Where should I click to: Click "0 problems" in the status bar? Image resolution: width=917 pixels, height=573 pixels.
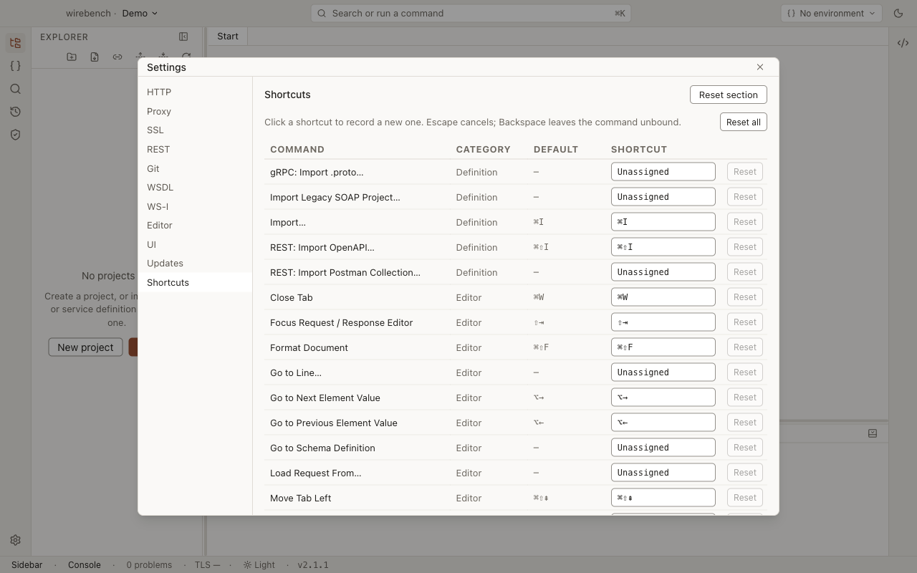(149, 564)
